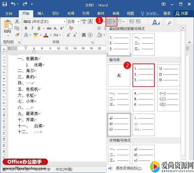Click the Cut scissors icon
Image resolution: width=194 pixels, height=173 pixels.
tap(17, 21)
